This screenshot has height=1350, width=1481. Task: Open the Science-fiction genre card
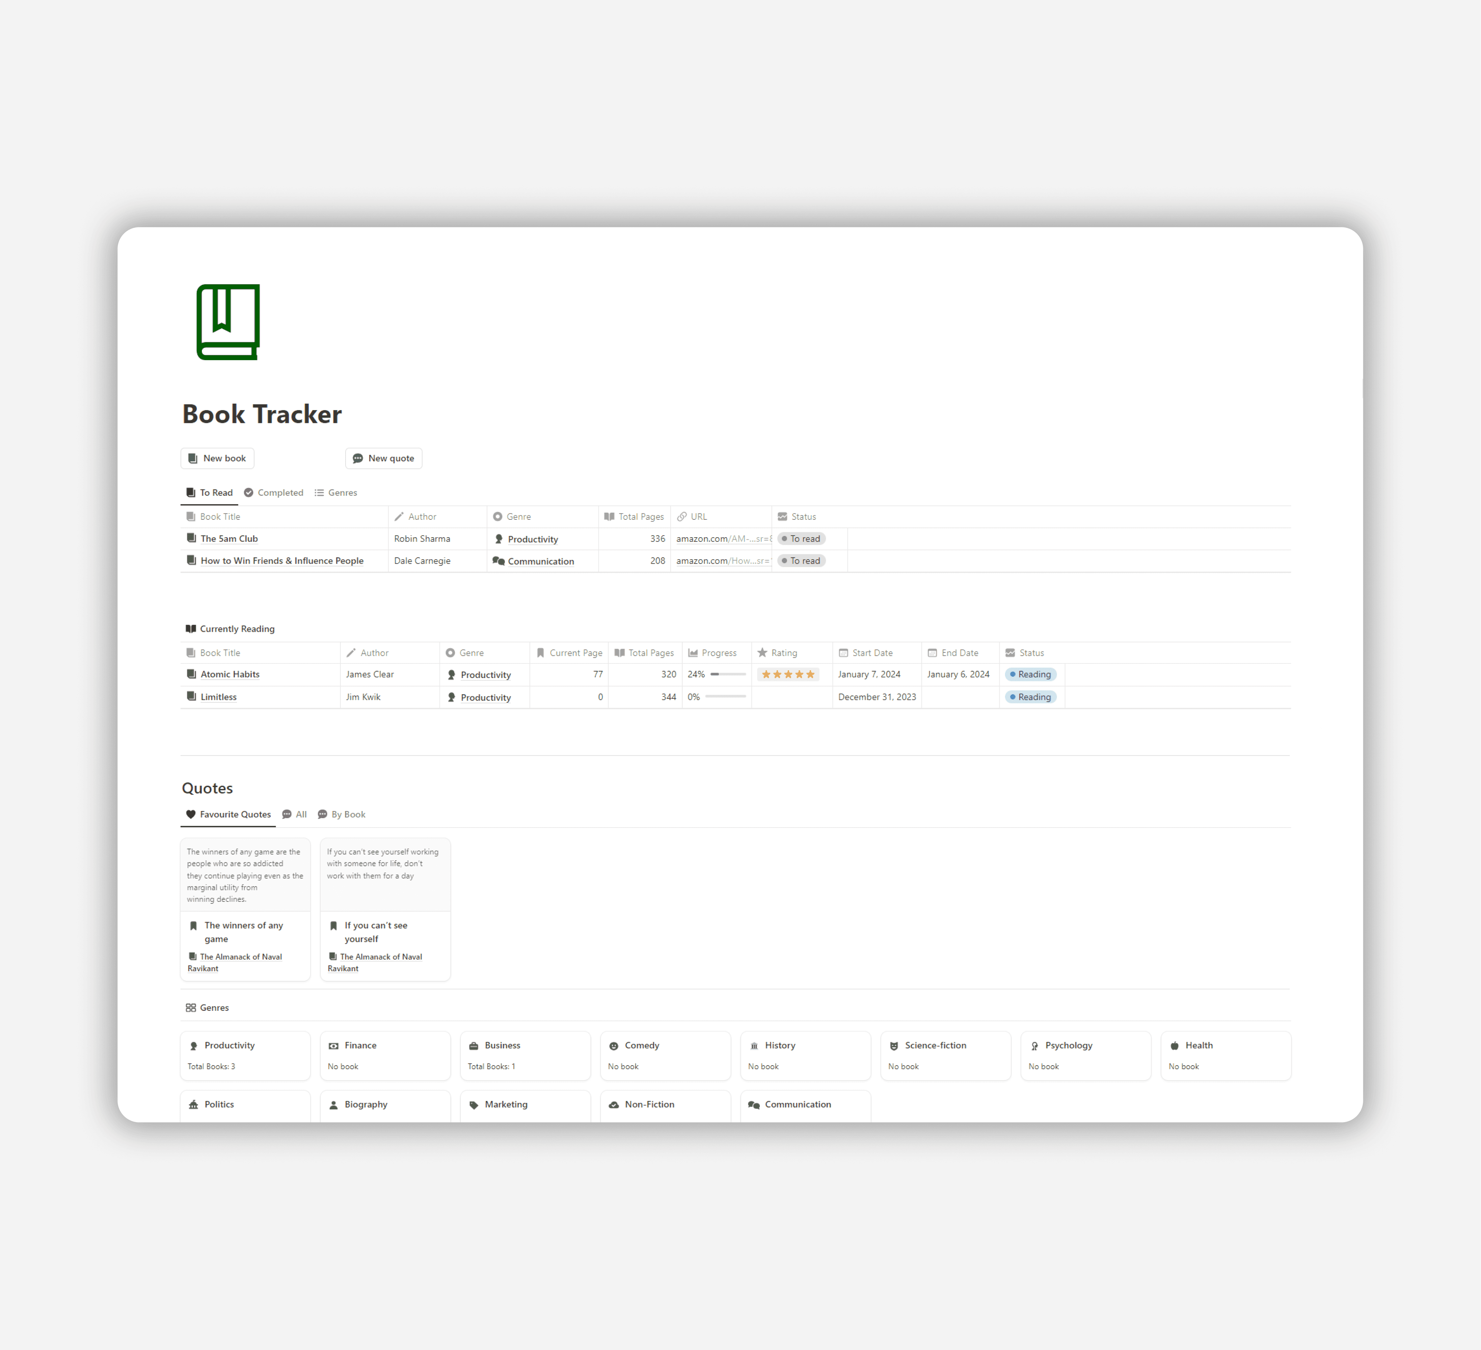coord(946,1055)
